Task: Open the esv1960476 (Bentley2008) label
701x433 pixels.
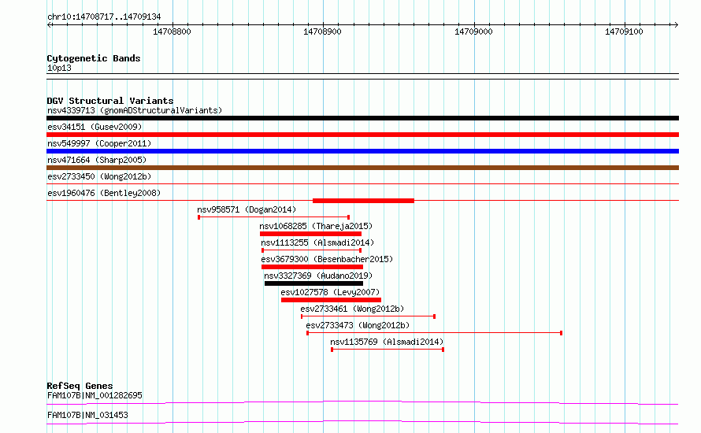Action: coord(104,193)
